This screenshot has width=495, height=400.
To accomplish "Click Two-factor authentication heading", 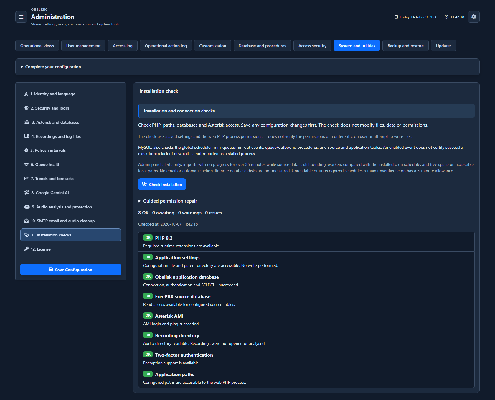I will tap(184, 355).
